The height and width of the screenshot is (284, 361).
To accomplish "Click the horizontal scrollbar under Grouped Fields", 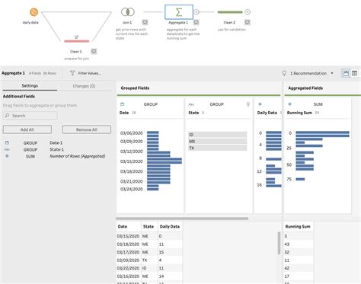I will pos(182,219).
